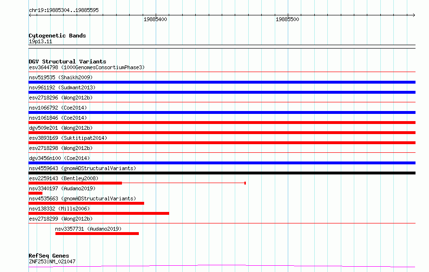The height and width of the screenshot is (272, 429).
Task: Click the short red bar under nsv3340197
Action: coord(35,193)
